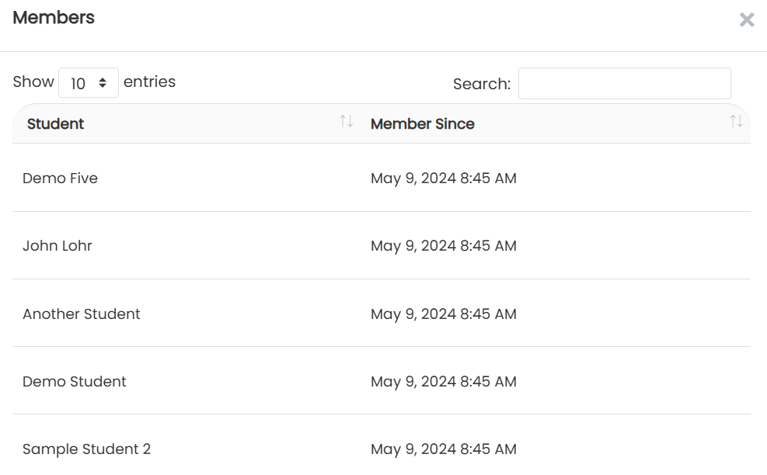The height and width of the screenshot is (475, 767).
Task: Select the Sample Student 2 name
Action: tap(86, 449)
